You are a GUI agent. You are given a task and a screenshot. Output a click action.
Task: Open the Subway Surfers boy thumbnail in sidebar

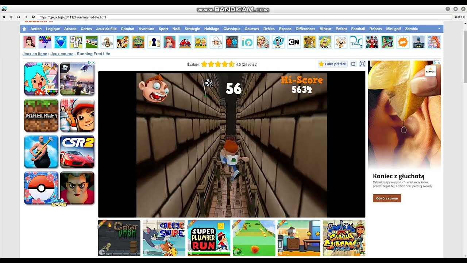[x=77, y=115]
